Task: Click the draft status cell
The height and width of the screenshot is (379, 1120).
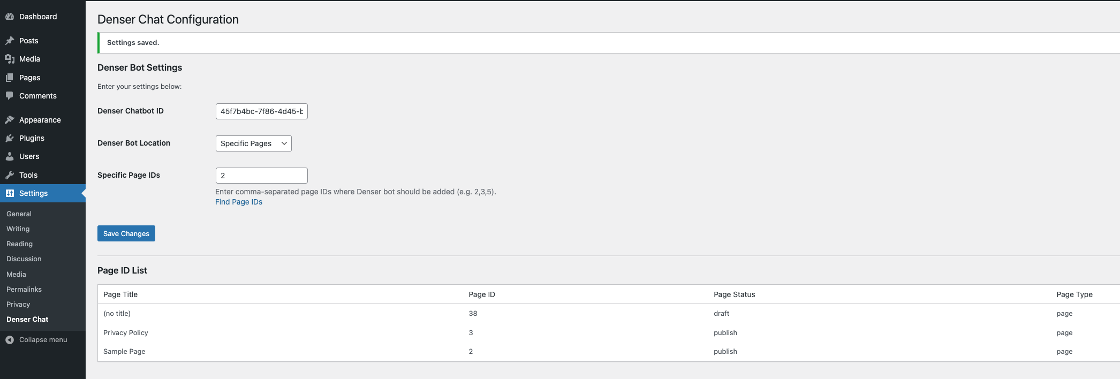Action: (x=721, y=314)
